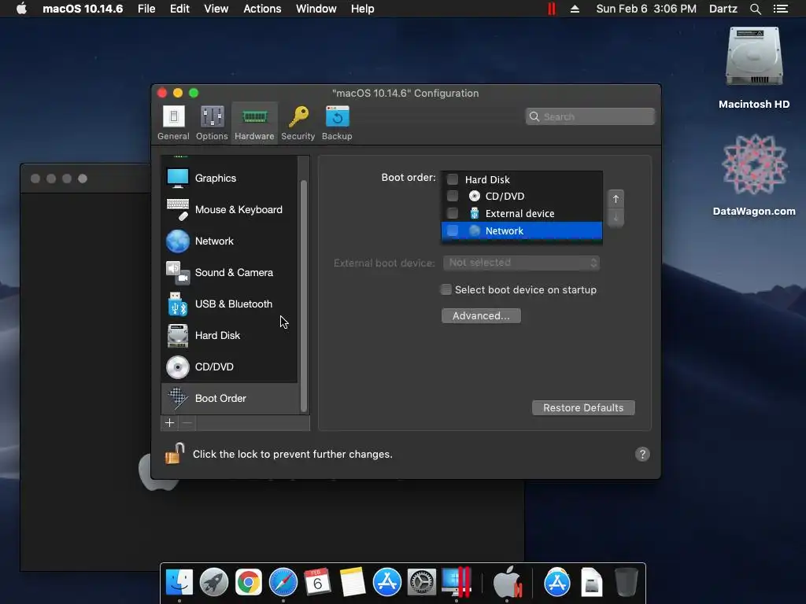Move selected boot device up

(x=616, y=199)
